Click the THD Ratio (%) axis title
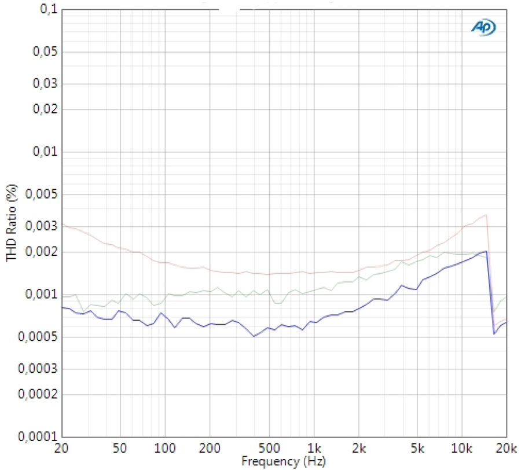521x470 pixels. (x=12, y=223)
